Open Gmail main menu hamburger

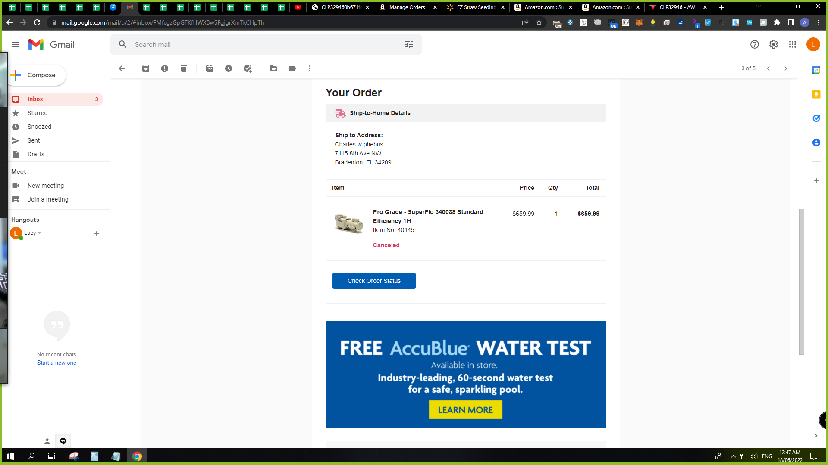pos(16,44)
